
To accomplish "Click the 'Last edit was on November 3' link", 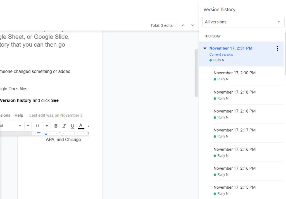I will tap(56, 115).
